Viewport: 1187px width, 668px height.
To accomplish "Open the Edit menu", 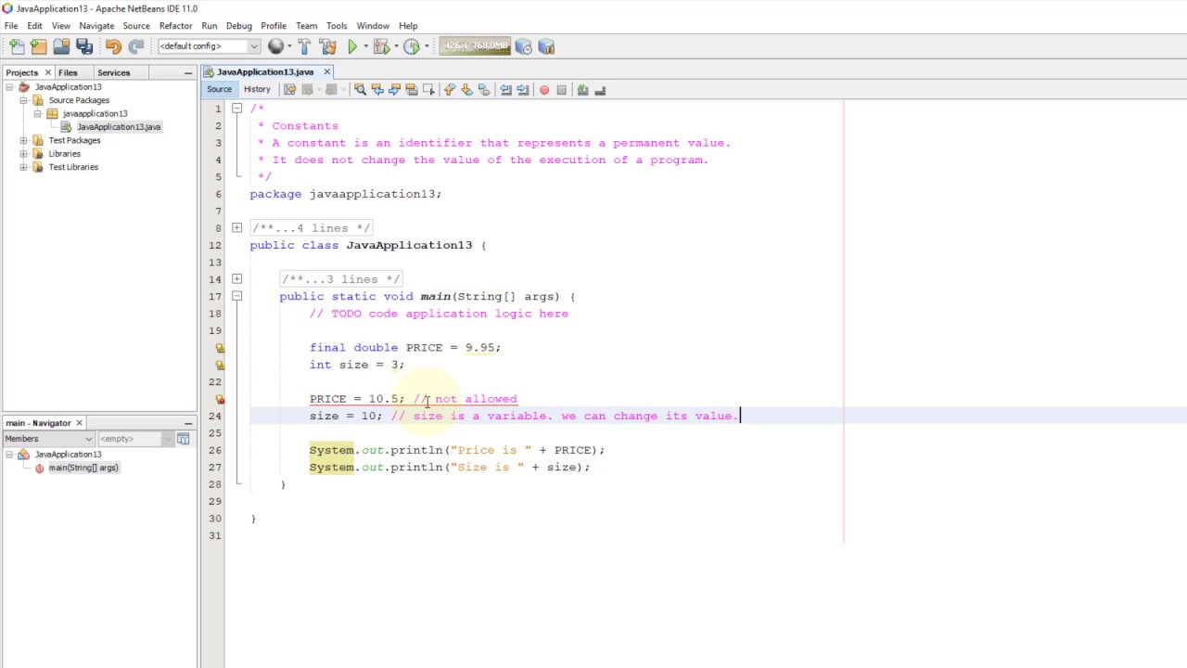I will (34, 26).
